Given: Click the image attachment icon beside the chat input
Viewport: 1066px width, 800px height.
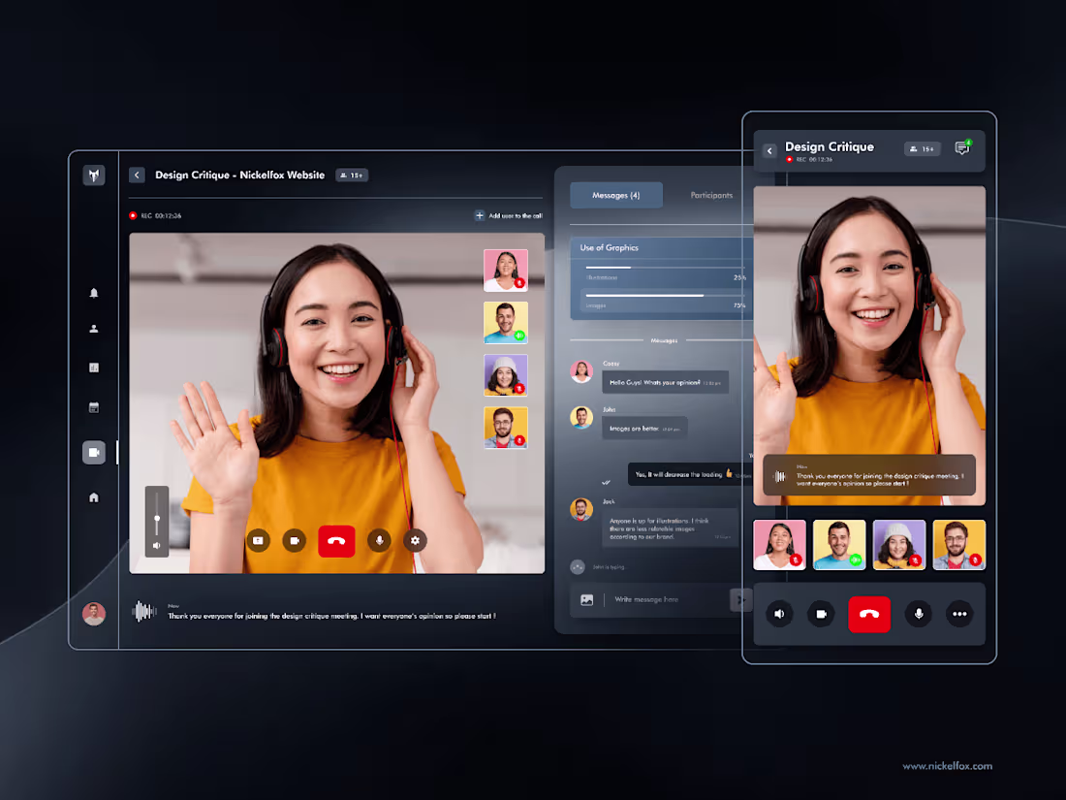Looking at the screenshot, I should click(586, 599).
